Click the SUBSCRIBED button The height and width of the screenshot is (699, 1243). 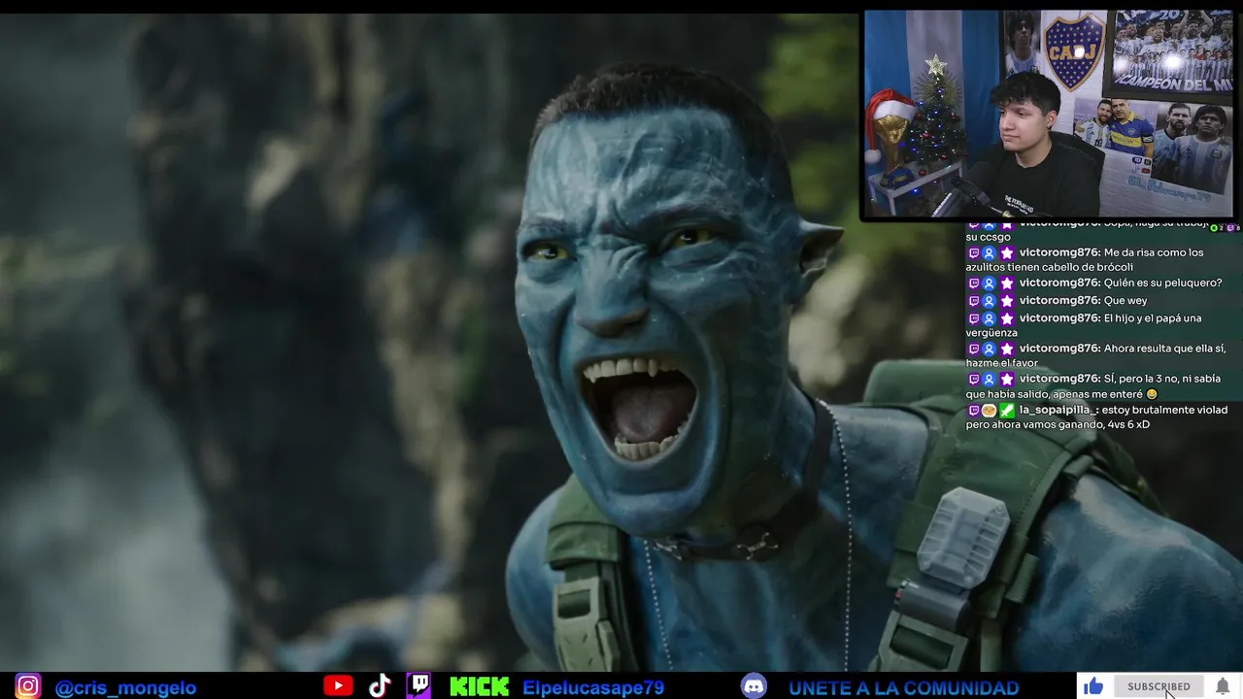tap(1159, 686)
